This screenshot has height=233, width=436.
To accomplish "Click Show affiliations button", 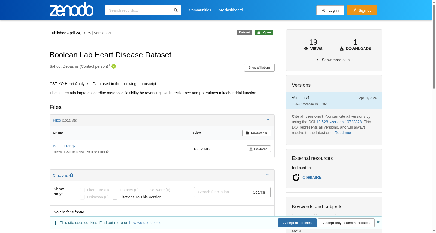I will pyautogui.click(x=259, y=67).
